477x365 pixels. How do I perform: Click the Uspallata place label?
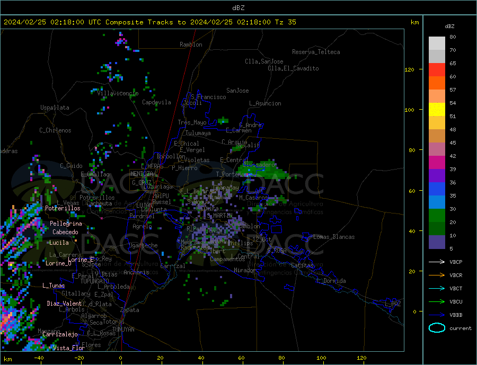click(x=55, y=108)
